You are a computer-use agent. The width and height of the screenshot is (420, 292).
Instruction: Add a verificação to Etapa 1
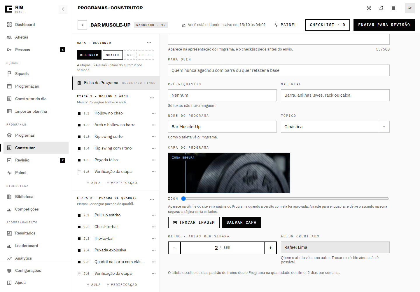[x=122, y=183]
